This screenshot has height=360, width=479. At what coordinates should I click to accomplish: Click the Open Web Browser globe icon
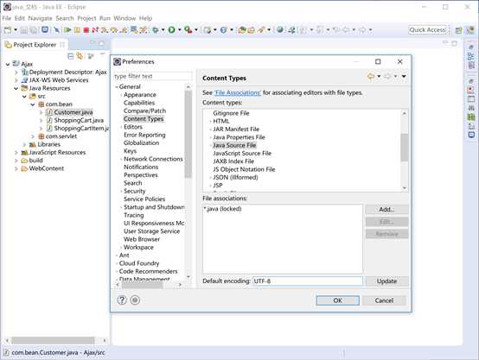(x=279, y=30)
